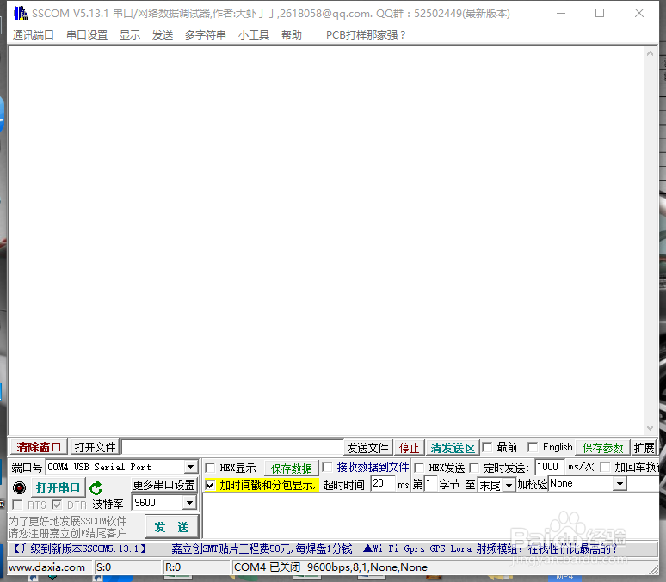Click the PCB打样那家强 menu link
Screen dimensions: 666x582
pos(366,34)
